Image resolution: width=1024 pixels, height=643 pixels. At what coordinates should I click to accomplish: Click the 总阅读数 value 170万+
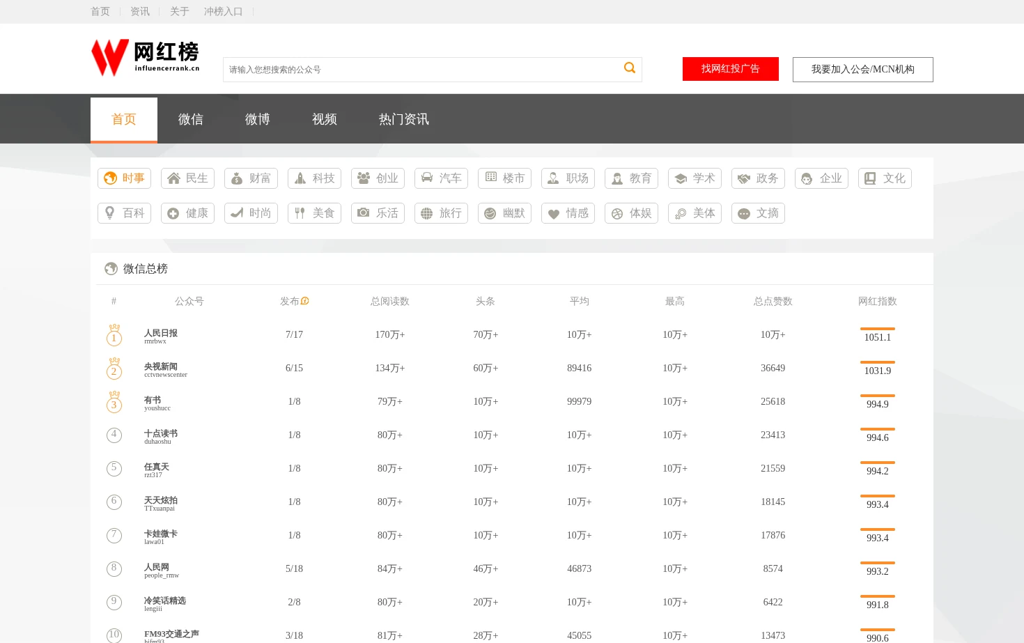pos(390,334)
